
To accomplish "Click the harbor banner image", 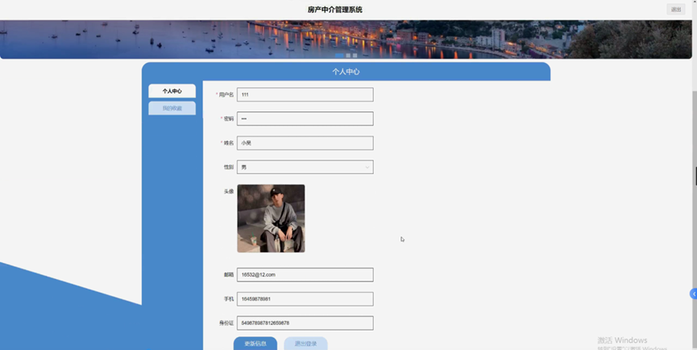I will pos(346,40).
